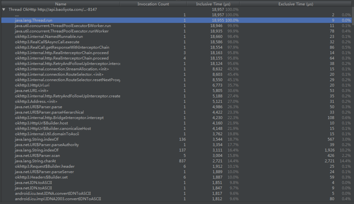Select the HttpUrl$Builder.canonicalizeHost row
354x204 pixels.
[176, 128]
